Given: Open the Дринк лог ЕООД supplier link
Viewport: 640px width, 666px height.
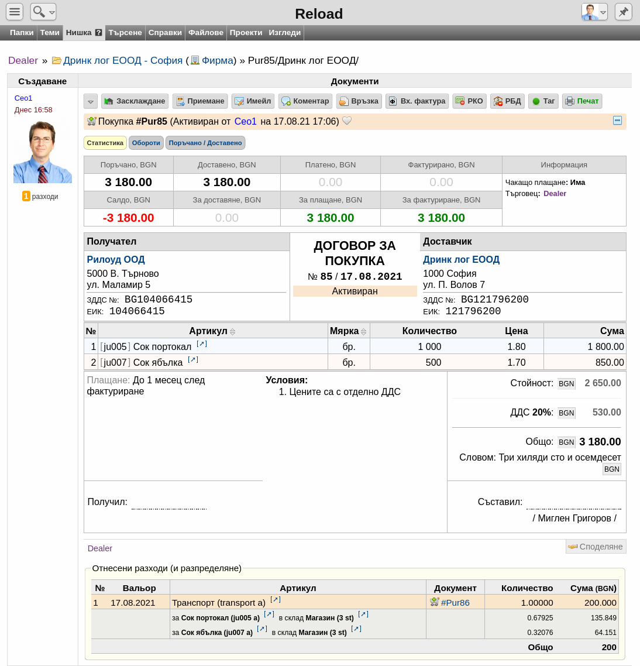Looking at the screenshot, I should point(461,259).
